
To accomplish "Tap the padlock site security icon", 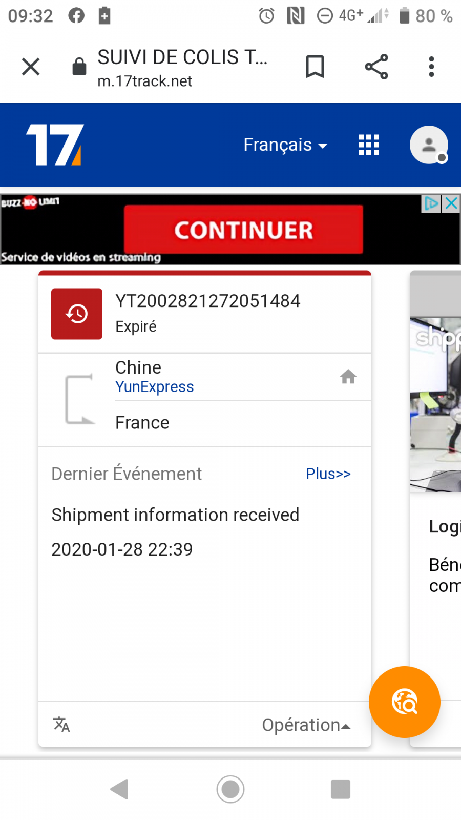I will click(79, 67).
